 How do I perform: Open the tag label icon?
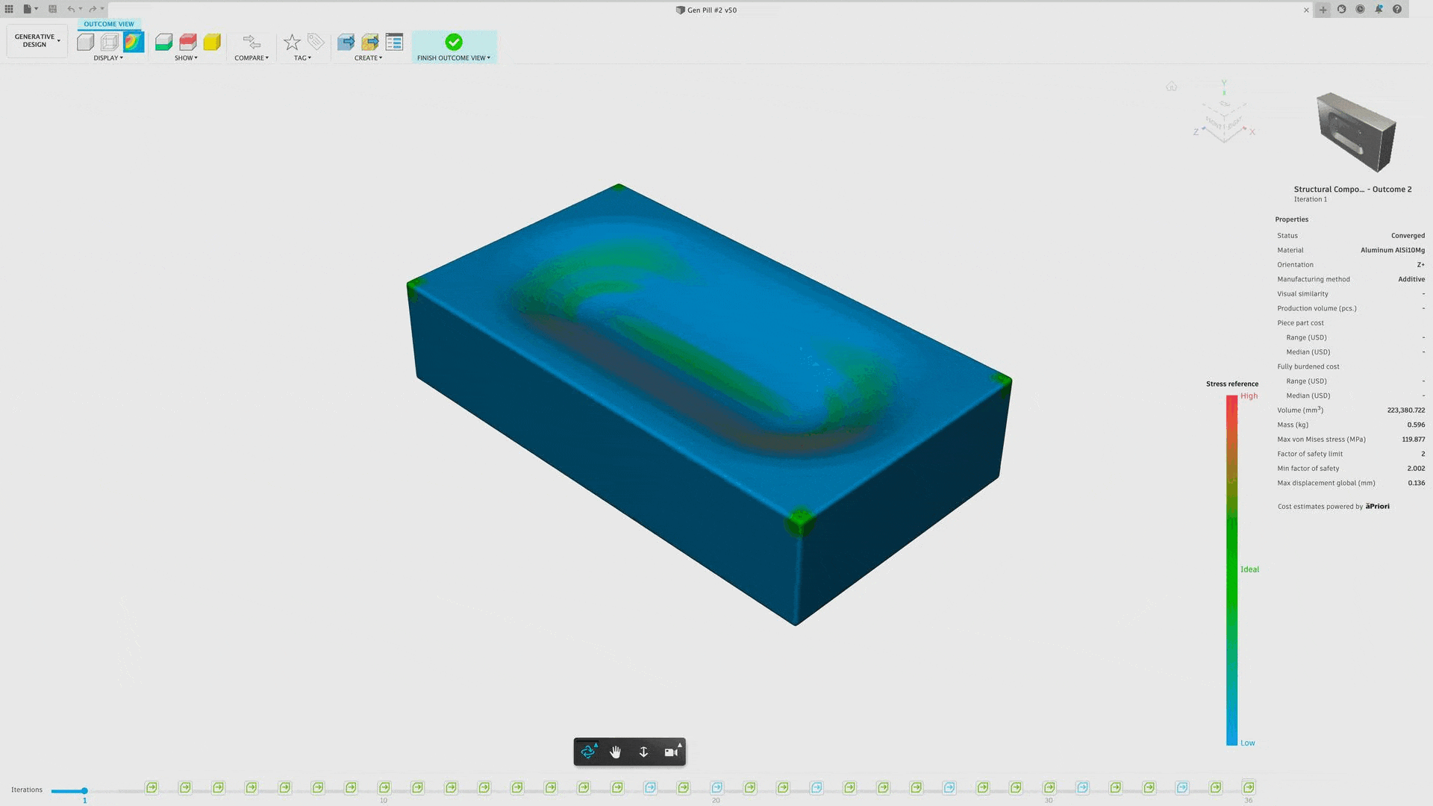[316, 42]
